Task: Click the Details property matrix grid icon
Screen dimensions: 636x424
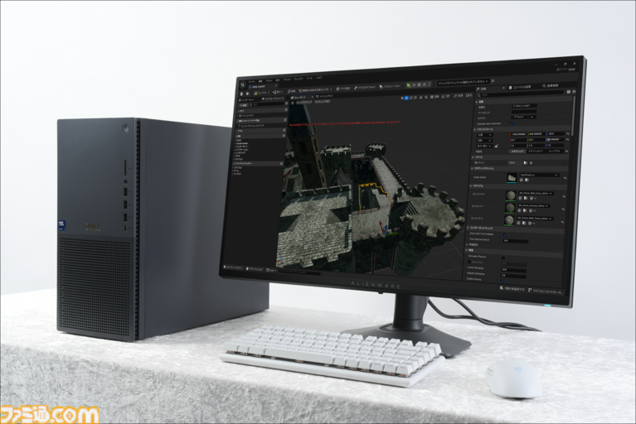Action: 569,92
